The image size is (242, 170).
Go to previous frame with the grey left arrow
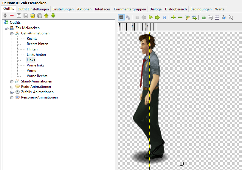tap(144, 18)
